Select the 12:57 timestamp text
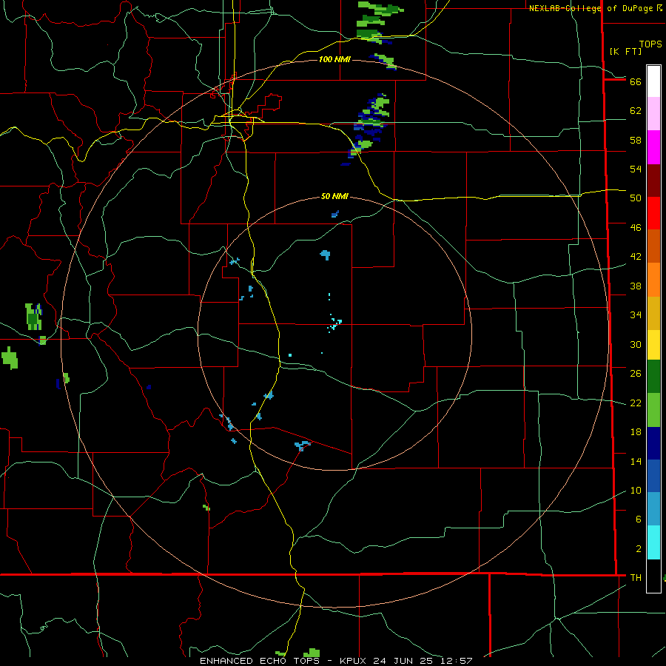This screenshot has height=666, width=666. 457,661
